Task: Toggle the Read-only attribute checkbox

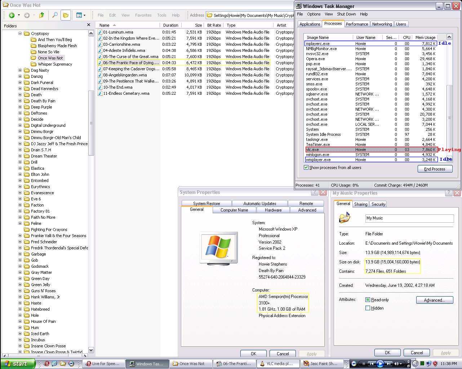Action: click(368, 300)
